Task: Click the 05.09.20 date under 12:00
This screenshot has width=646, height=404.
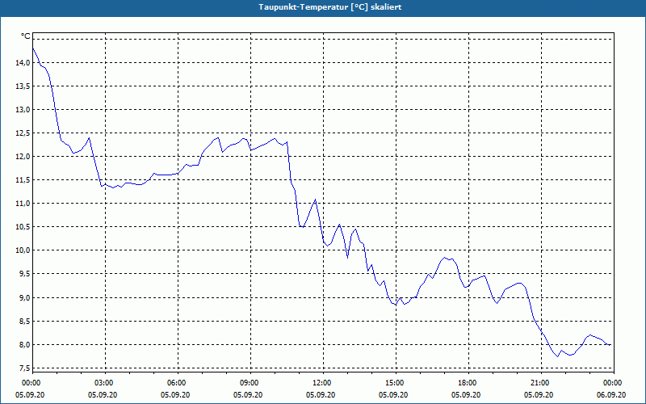Action: coord(321,395)
